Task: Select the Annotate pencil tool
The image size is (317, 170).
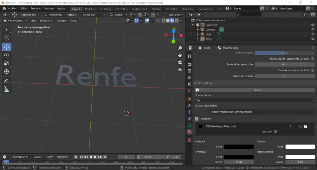Action: click(x=7, y=81)
